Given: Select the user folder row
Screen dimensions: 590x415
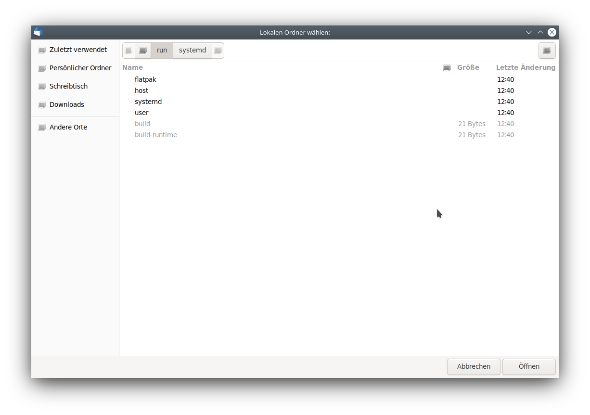Looking at the screenshot, I should pyautogui.click(x=339, y=113).
